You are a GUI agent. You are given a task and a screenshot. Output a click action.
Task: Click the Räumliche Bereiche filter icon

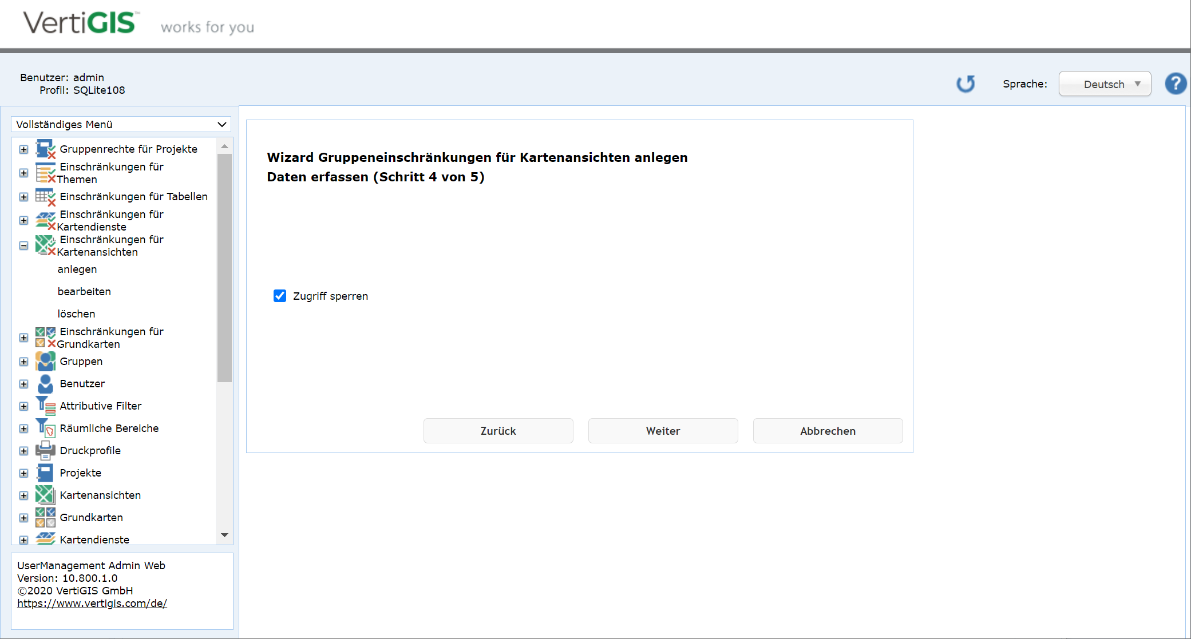pos(45,428)
